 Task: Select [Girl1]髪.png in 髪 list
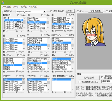pos(37,18)
